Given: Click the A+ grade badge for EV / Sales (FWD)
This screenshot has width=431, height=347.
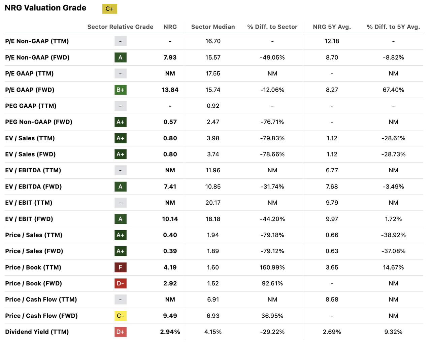Looking at the screenshot, I should [121, 154].
